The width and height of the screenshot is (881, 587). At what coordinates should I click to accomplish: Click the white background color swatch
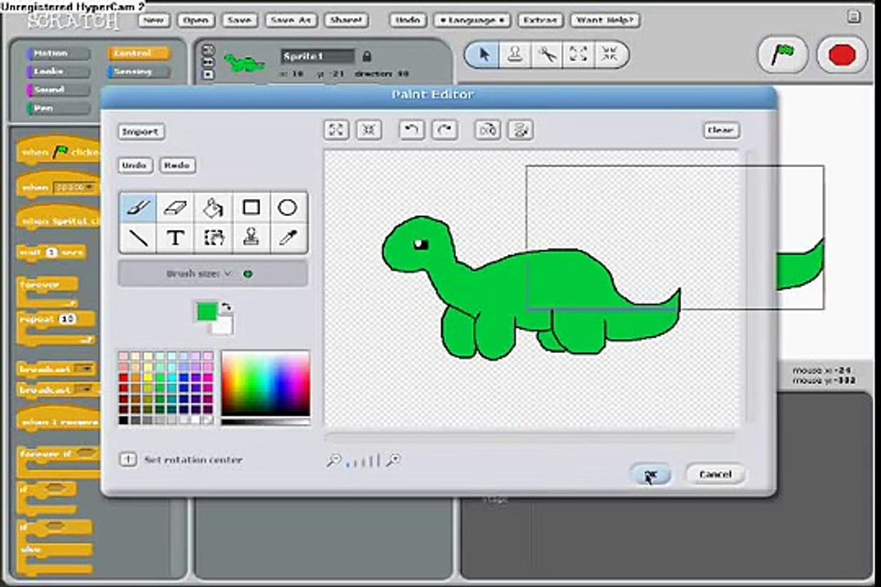(224, 325)
